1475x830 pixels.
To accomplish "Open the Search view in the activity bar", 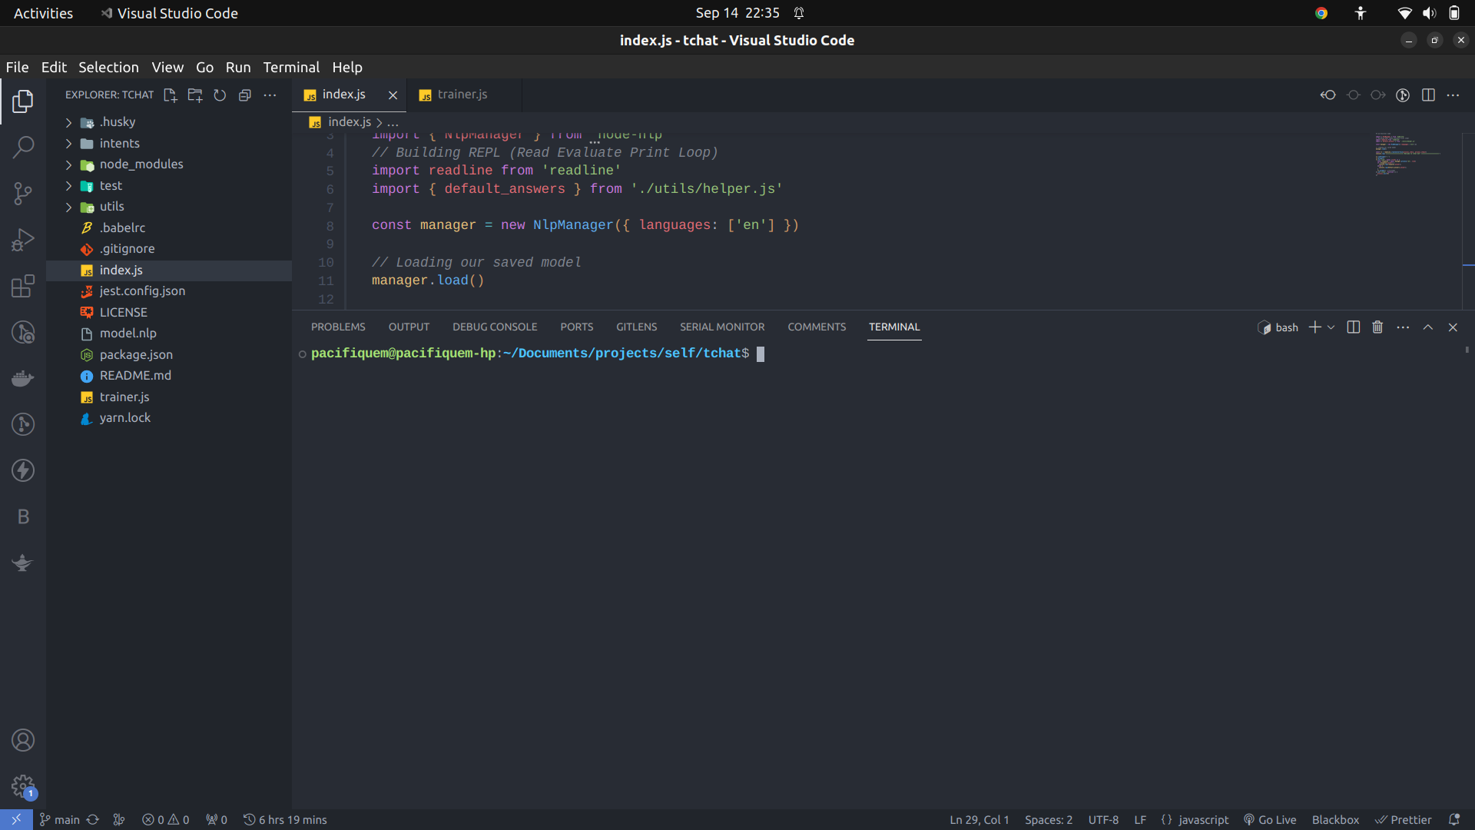I will (23, 147).
